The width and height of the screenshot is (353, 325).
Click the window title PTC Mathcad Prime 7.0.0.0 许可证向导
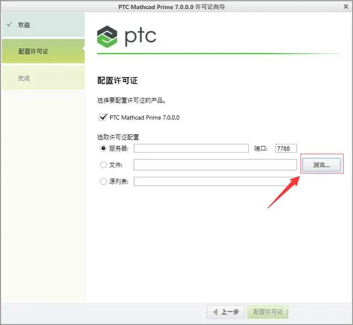click(x=172, y=7)
